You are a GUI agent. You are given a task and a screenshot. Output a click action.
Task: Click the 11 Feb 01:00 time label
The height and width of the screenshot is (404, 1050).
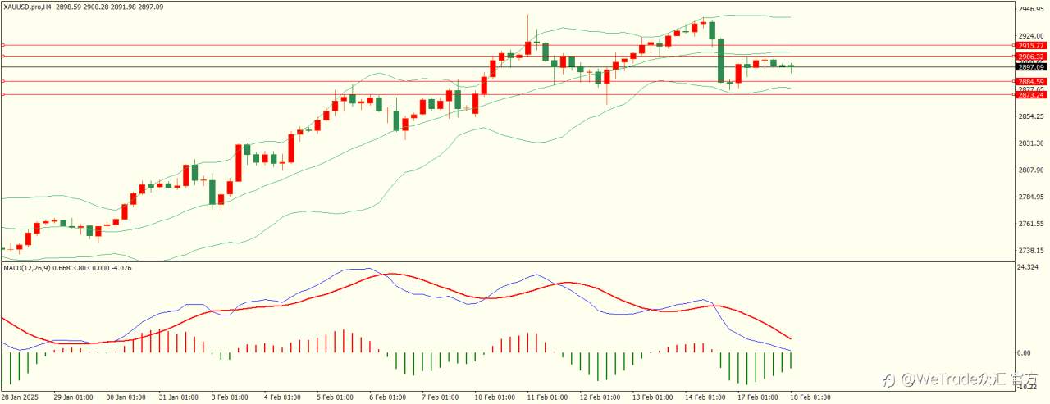(x=548, y=397)
